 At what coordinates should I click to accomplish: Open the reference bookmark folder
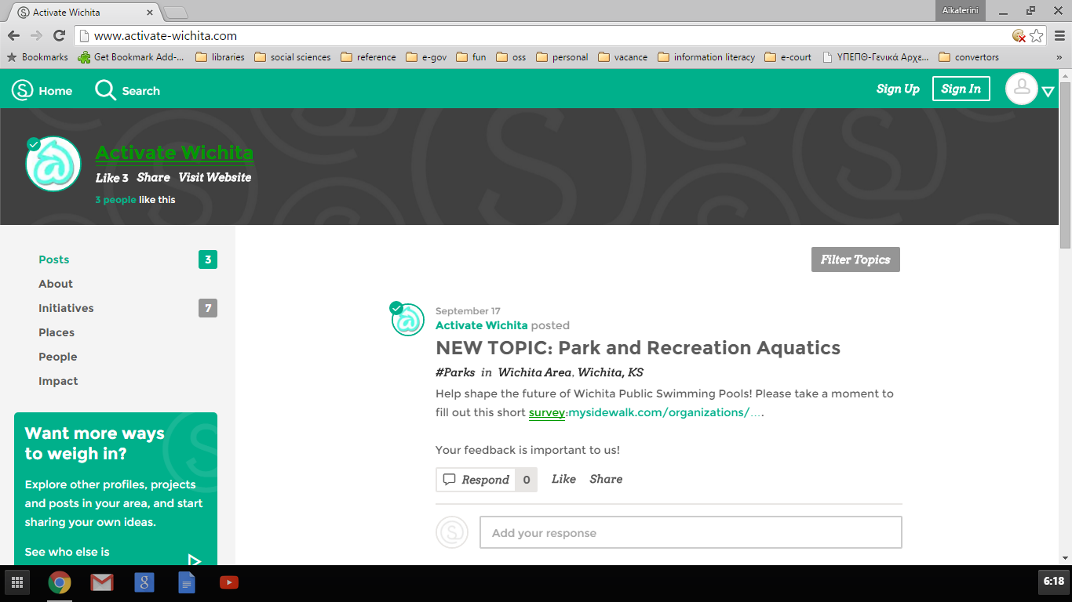(x=368, y=57)
